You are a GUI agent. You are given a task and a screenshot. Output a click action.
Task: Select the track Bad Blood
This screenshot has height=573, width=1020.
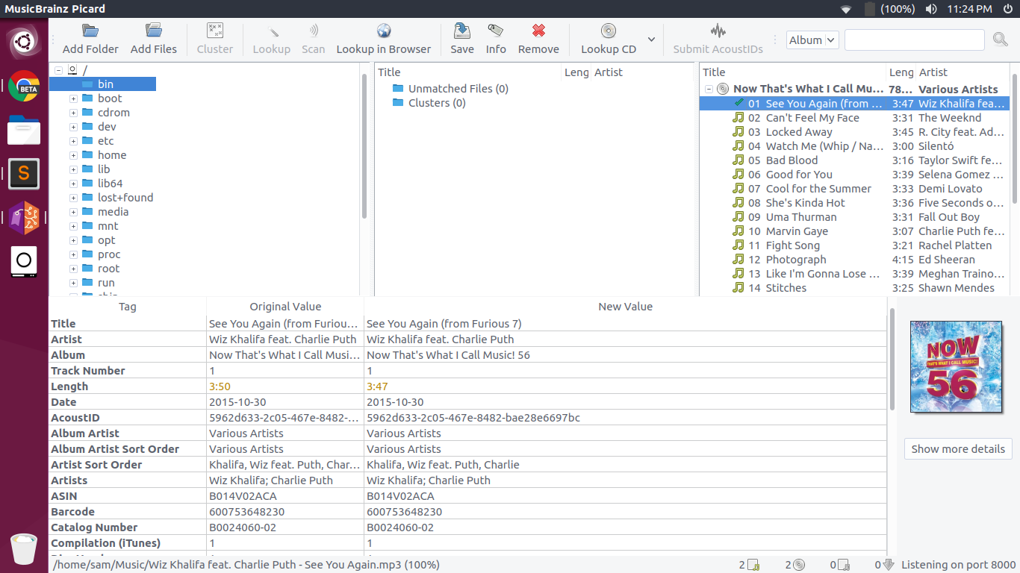click(x=792, y=160)
